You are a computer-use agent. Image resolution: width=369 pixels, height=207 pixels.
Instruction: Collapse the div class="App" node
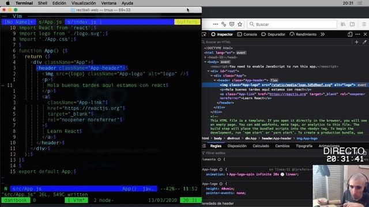pos(212,75)
